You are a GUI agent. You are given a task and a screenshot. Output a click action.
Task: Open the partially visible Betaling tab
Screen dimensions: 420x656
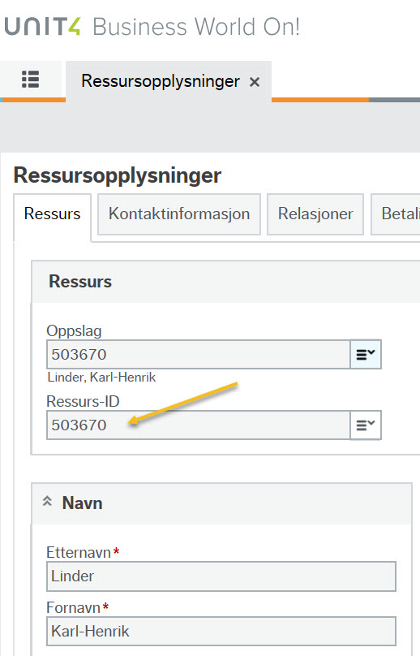396,214
